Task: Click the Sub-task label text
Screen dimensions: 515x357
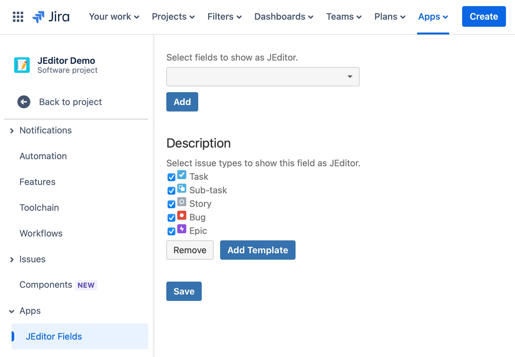Action: pyautogui.click(x=208, y=190)
